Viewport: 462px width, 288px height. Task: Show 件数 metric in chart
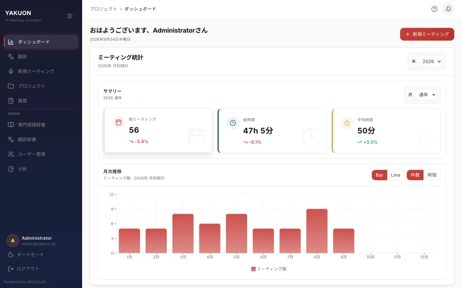(x=415, y=175)
